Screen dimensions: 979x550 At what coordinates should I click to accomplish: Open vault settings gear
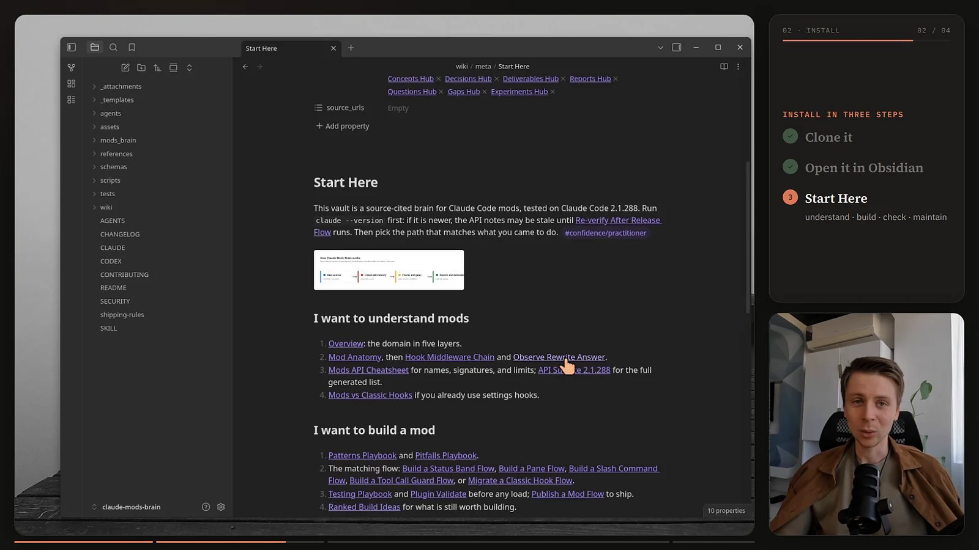[221, 507]
